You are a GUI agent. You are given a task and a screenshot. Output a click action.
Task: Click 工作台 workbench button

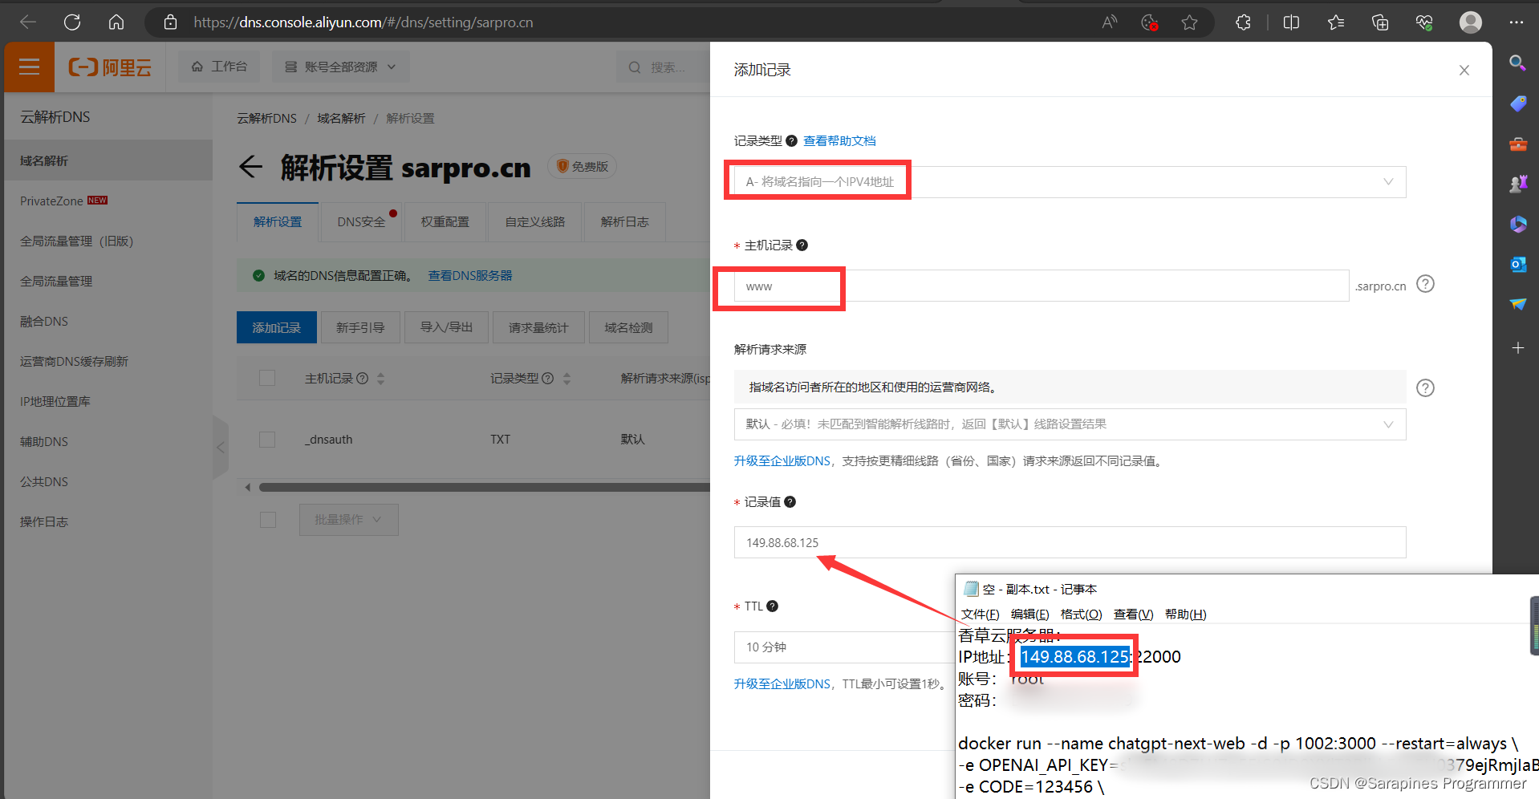point(219,67)
